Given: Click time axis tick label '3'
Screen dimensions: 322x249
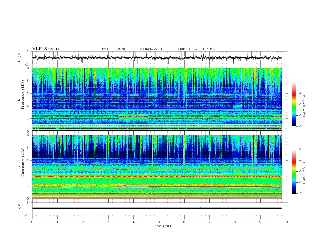Looking at the screenshot, I should 108,222.
